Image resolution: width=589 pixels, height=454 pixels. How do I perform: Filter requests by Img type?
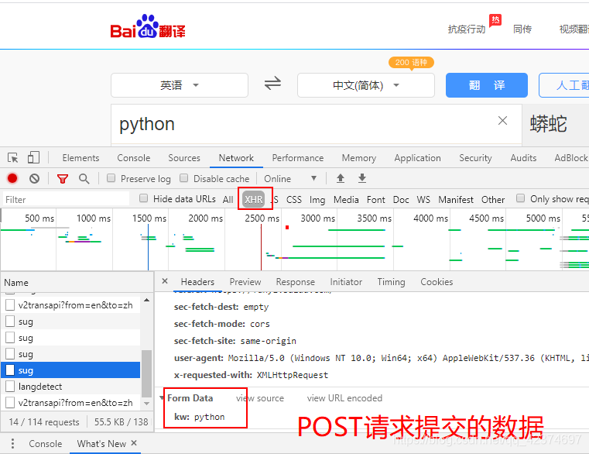tap(317, 199)
